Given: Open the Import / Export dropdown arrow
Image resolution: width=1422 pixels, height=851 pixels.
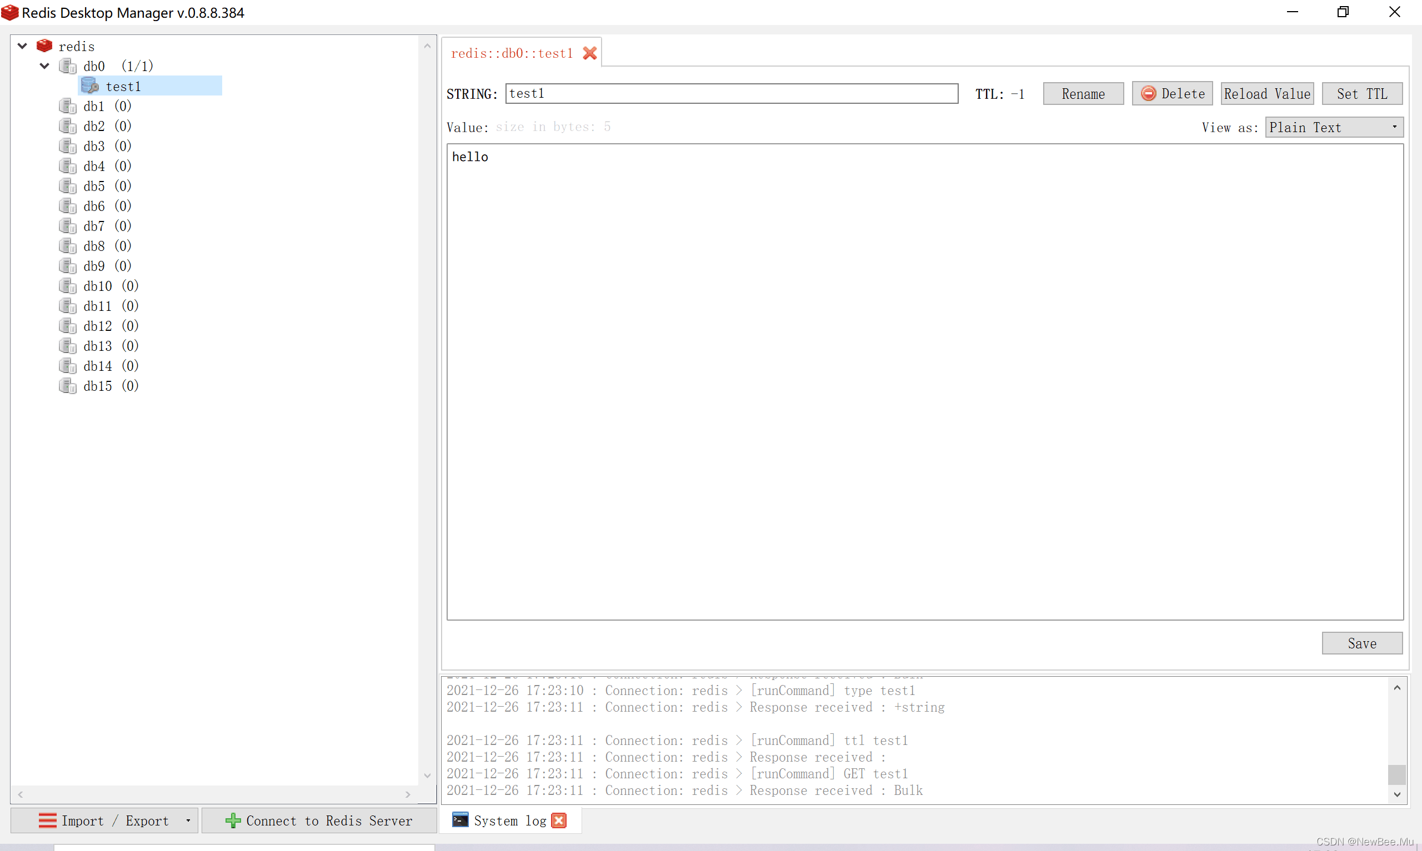Looking at the screenshot, I should coord(188,820).
